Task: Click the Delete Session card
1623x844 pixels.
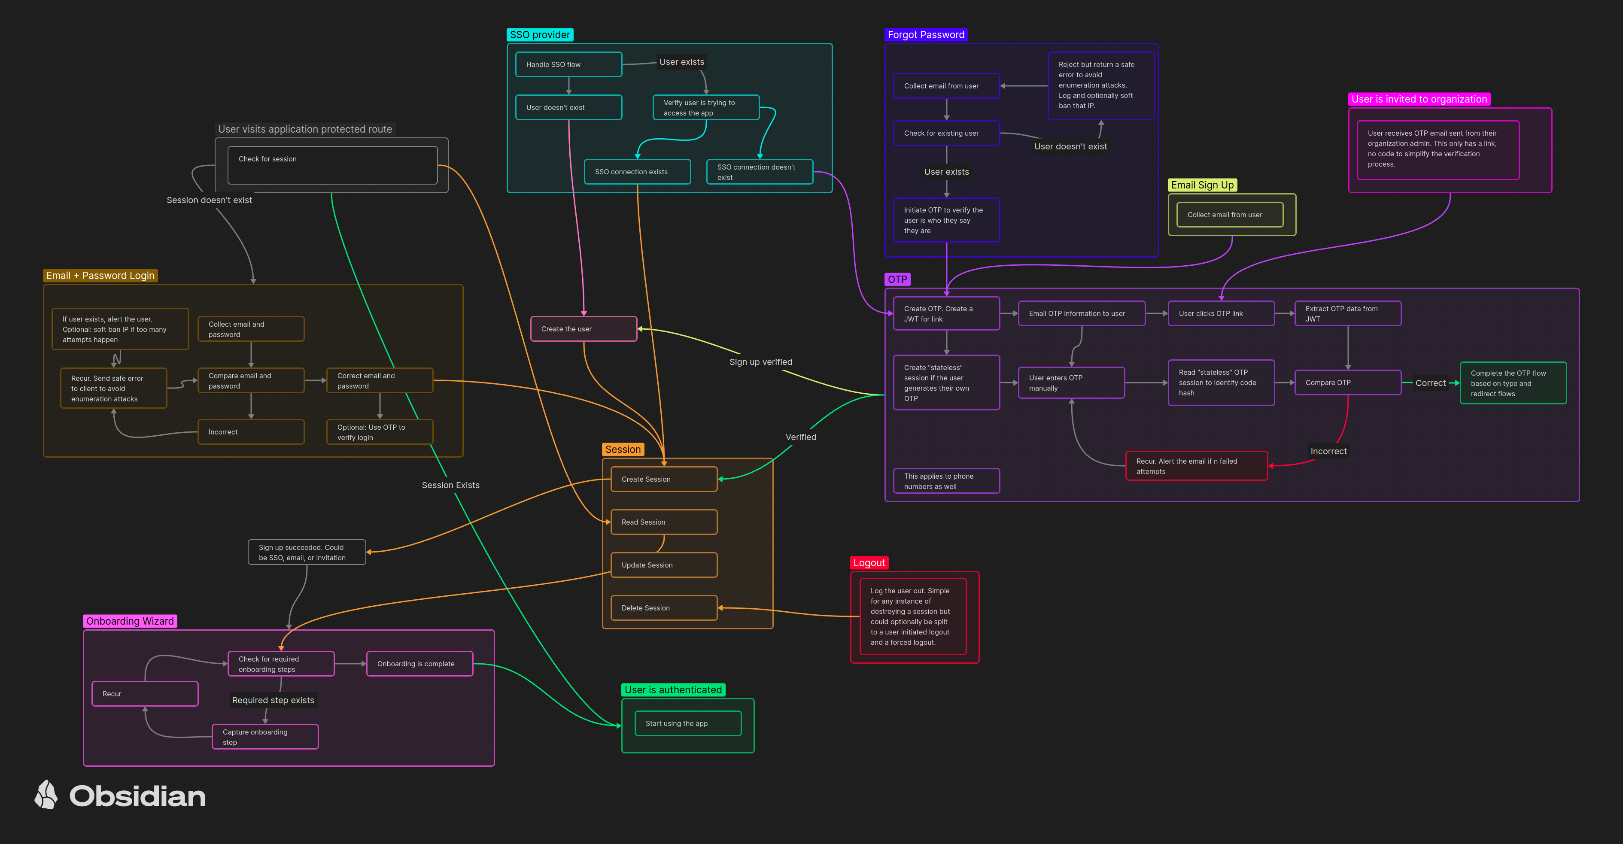Action: 663,608
